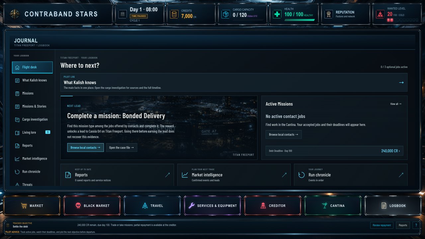Open Missions in the sidebar
This screenshot has width=425, height=239.
click(32, 94)
